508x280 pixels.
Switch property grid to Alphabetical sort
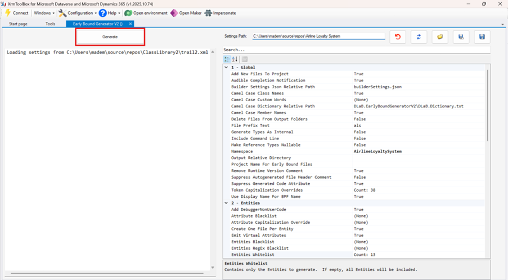[x=235, y=59]
